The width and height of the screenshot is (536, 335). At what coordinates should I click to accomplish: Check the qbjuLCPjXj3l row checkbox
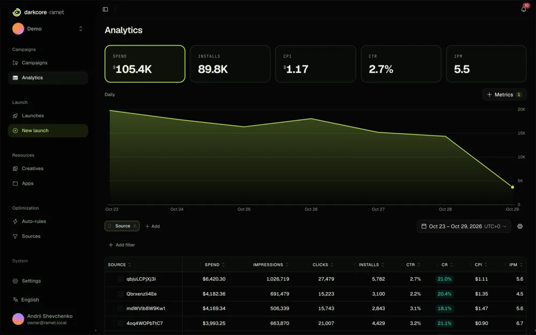coord(120,279)
